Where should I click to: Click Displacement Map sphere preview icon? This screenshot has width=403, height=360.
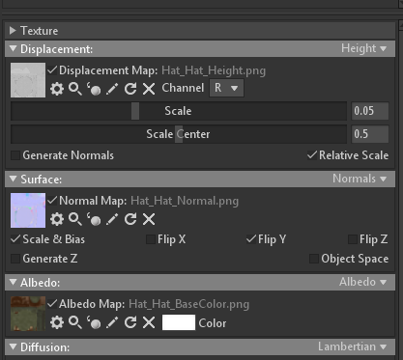tap(94, 89)
